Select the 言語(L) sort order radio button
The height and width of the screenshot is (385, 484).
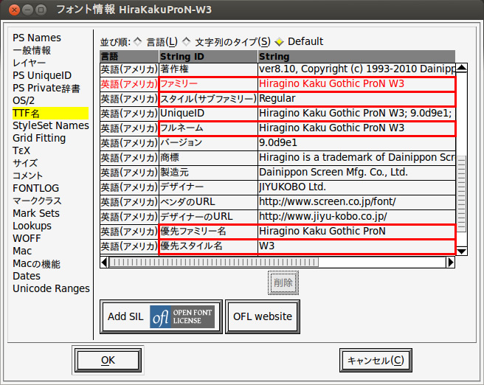coord(138,41)
